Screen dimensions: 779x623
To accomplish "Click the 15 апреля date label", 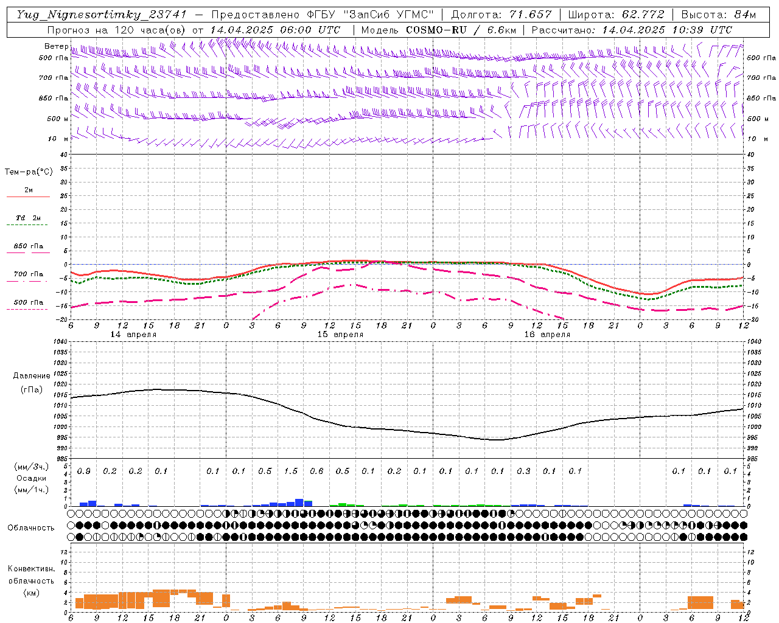I will click(340, 334).
